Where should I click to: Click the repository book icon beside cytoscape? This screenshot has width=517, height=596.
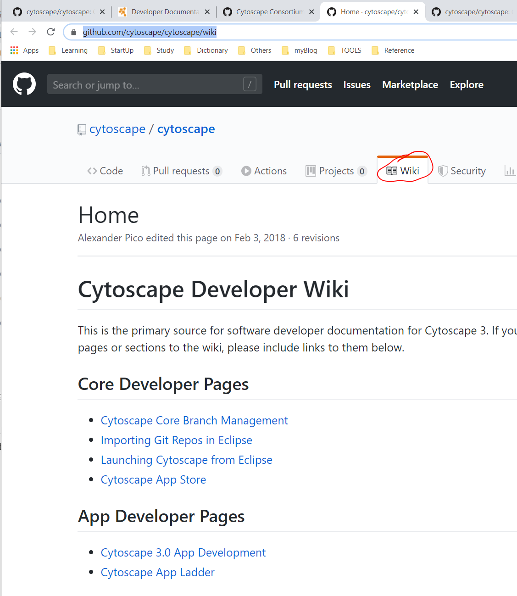[x=82, y=130]
